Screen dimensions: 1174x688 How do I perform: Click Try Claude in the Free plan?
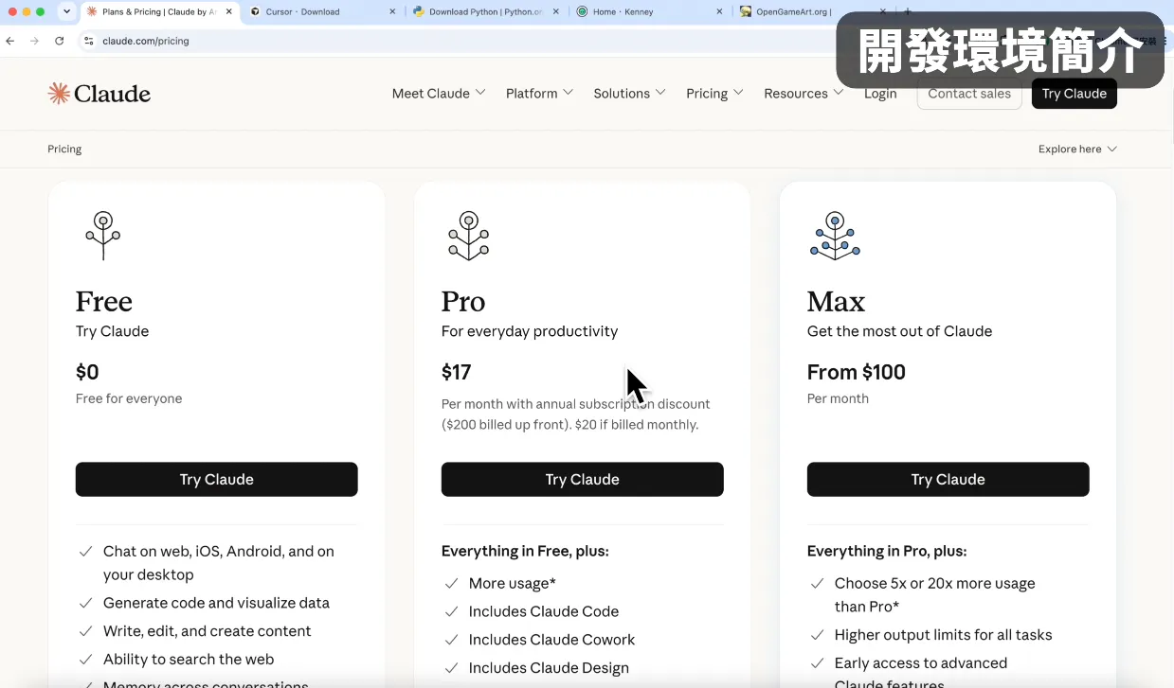[x=216, y=479]
